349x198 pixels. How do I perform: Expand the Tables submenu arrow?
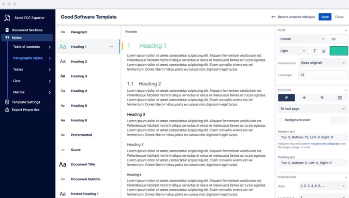(50, 70)
